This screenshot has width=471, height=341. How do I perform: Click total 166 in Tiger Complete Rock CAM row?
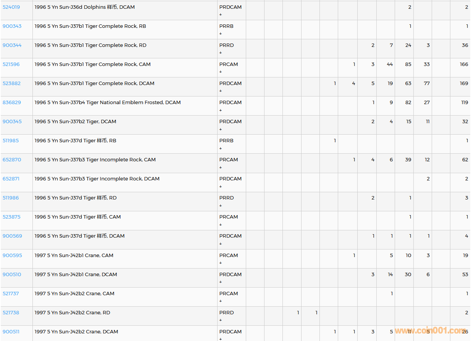[464, 64]
